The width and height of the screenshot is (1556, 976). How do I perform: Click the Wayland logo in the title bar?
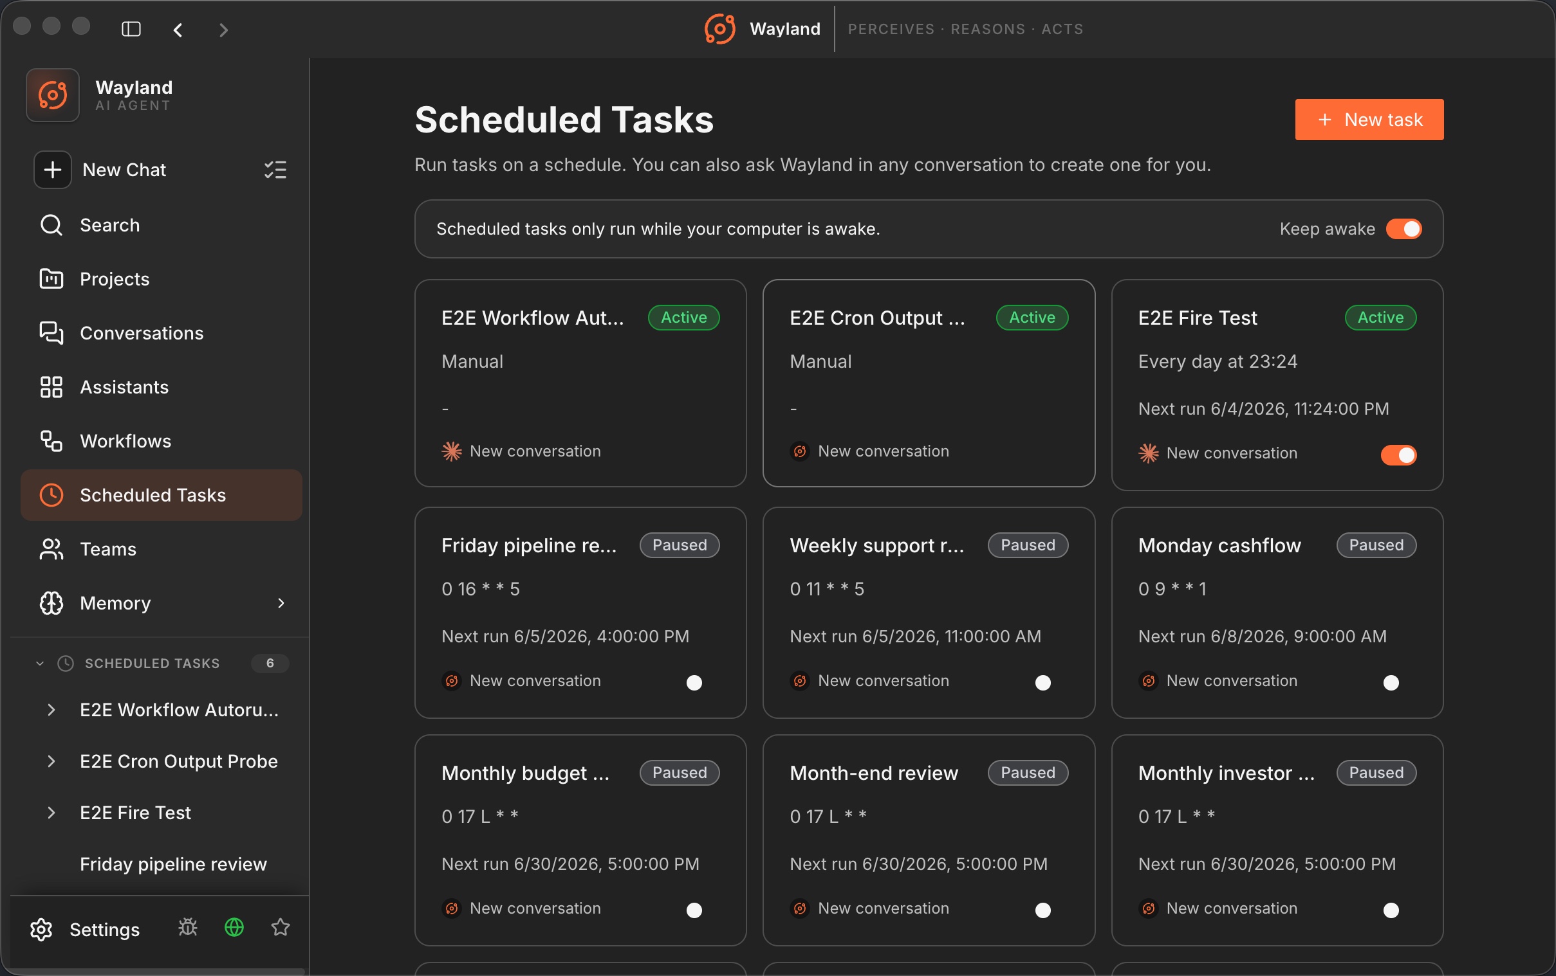click(x=719, y=29)
